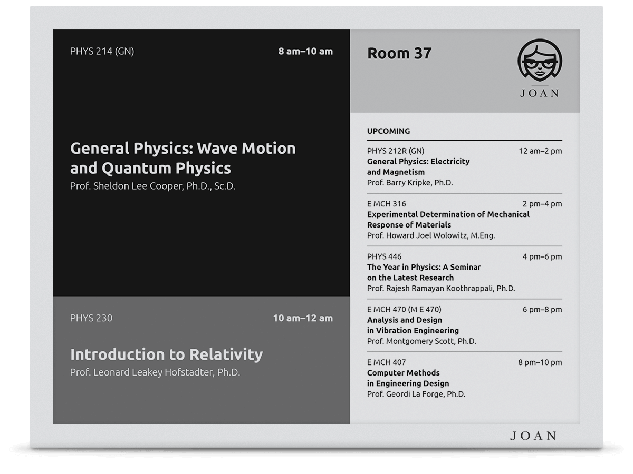The height and width of the screenshot is (474, 633).
Task: Click the 2 pm–4 pm time
Action: pos(542,204)
